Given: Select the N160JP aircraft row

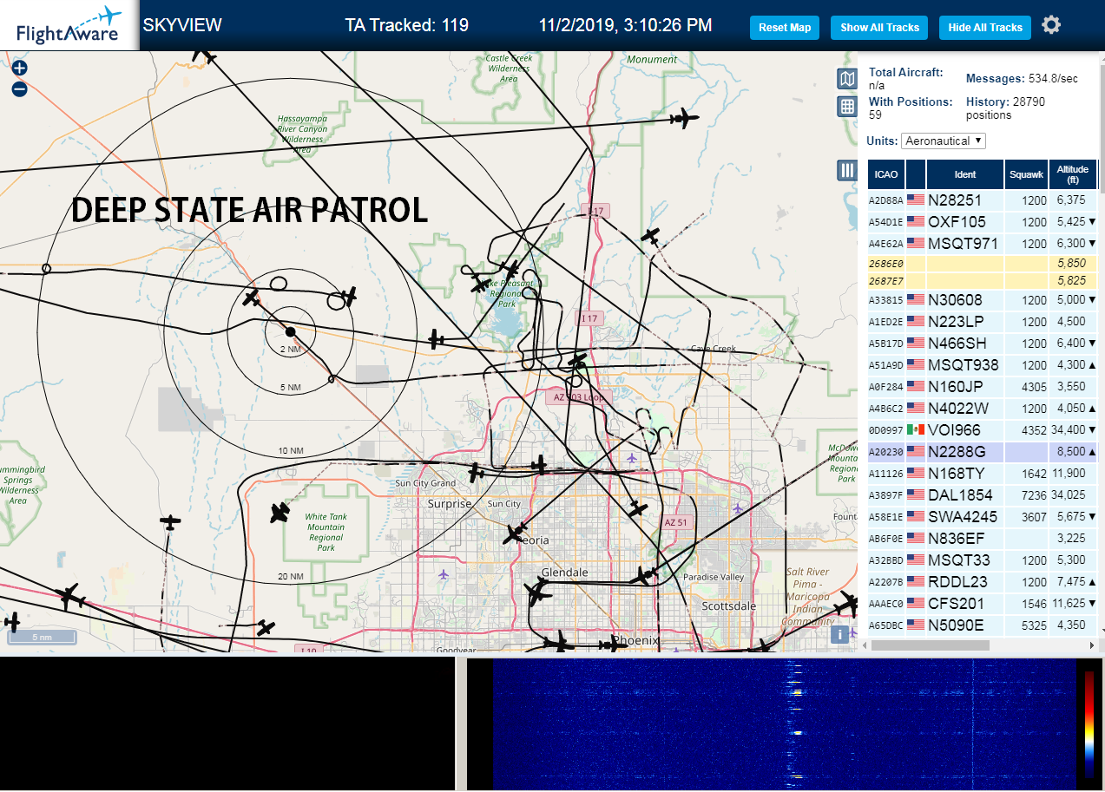Looking at the screenshot, I should click(983, 386).
